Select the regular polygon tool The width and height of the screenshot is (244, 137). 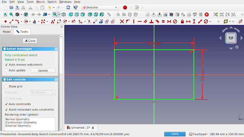tap(65, 21)
